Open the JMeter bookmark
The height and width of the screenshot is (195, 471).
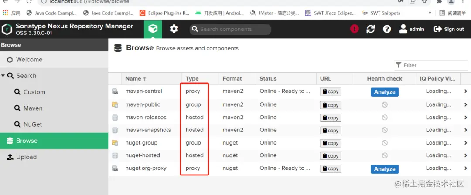275,13
